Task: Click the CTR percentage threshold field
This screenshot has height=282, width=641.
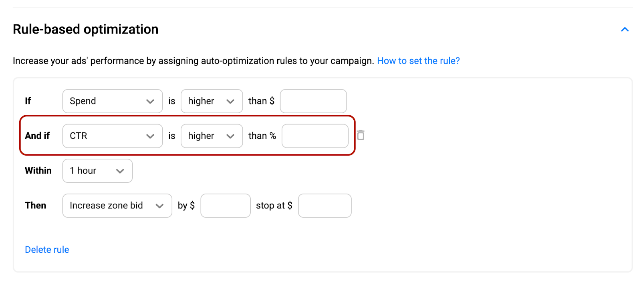Action: point(315,136)
